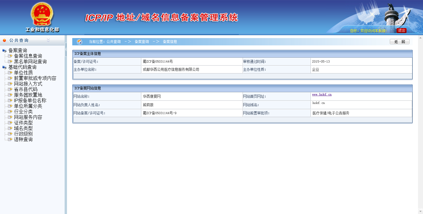Image resolution: width=423 pixels, height=214 pixels.
Task: Open 服务器放置地 lookup
Action: [28, 95]
